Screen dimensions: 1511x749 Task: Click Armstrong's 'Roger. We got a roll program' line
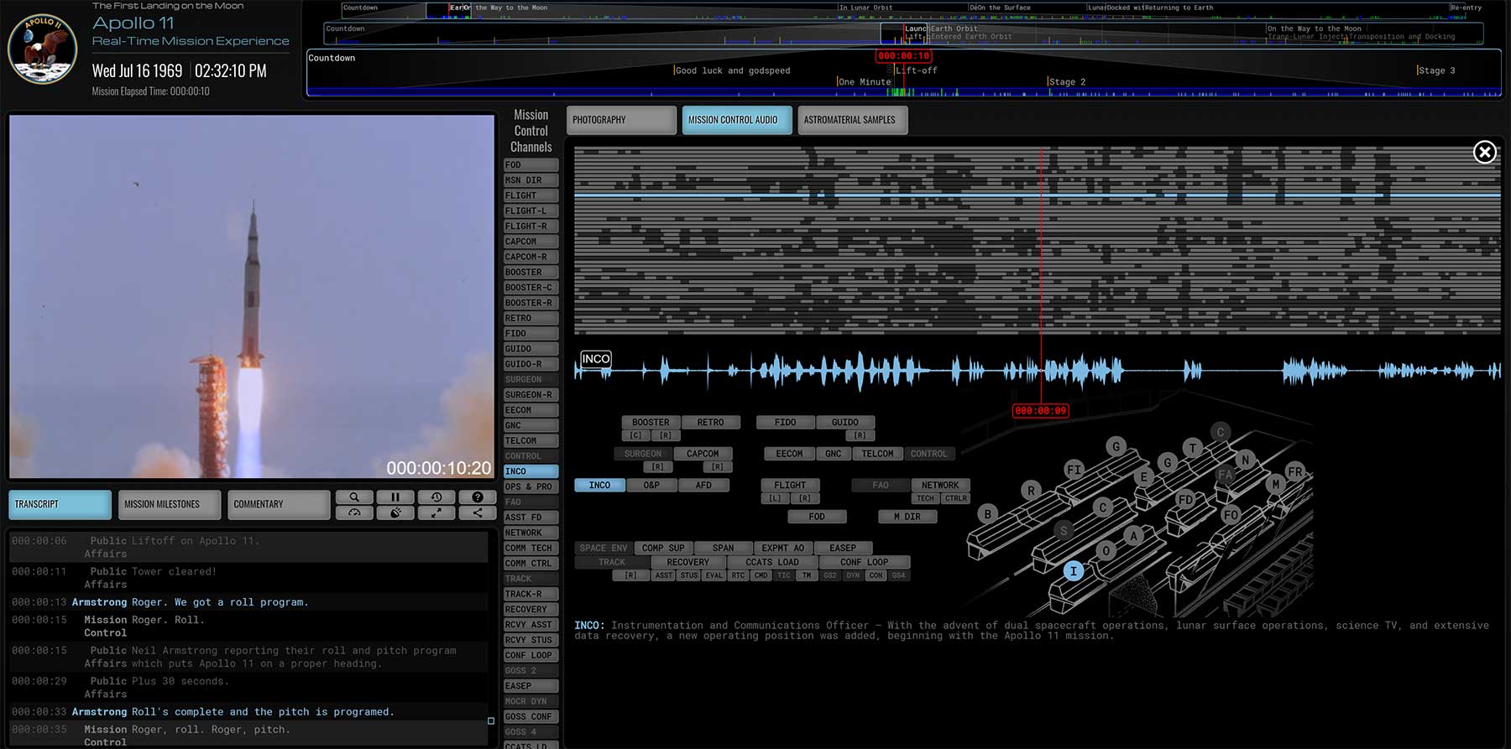[220, 602]
